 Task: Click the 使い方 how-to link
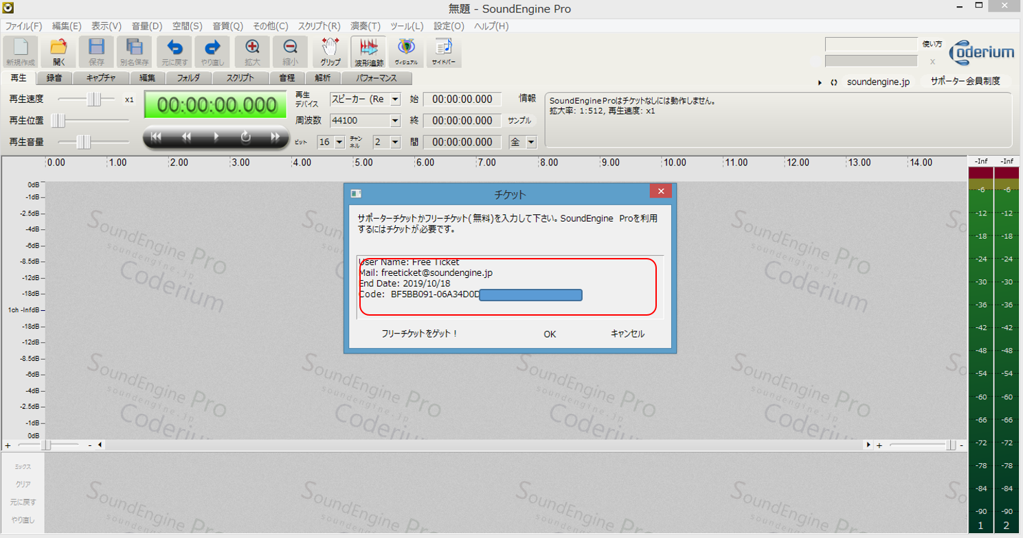(932, 44)
